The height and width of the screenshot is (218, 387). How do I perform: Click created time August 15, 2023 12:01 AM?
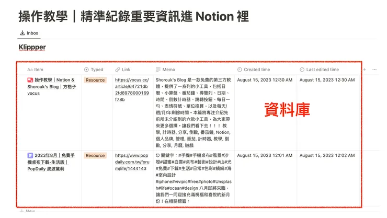coord(265,155)
